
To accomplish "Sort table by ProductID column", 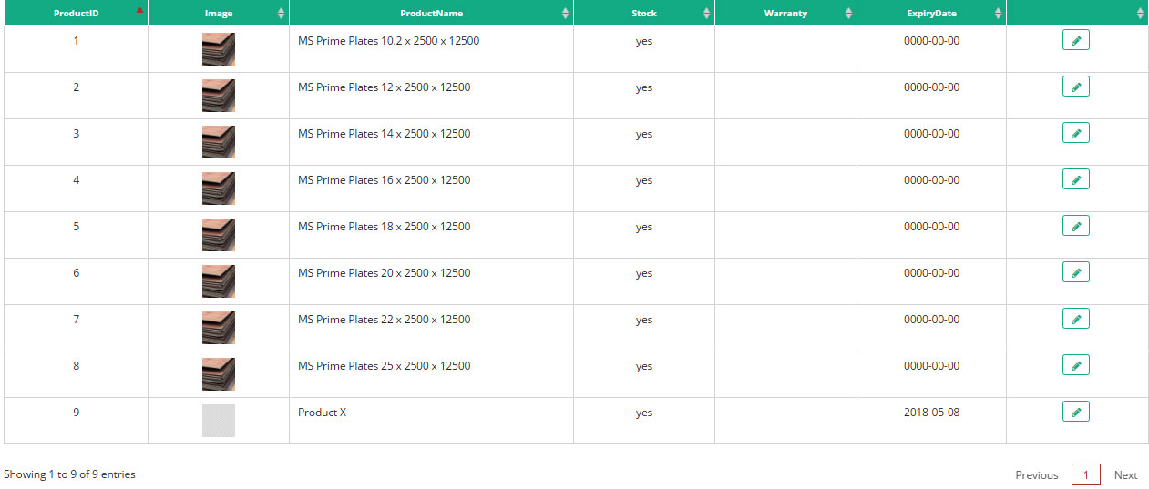I will tap(76, 13).
